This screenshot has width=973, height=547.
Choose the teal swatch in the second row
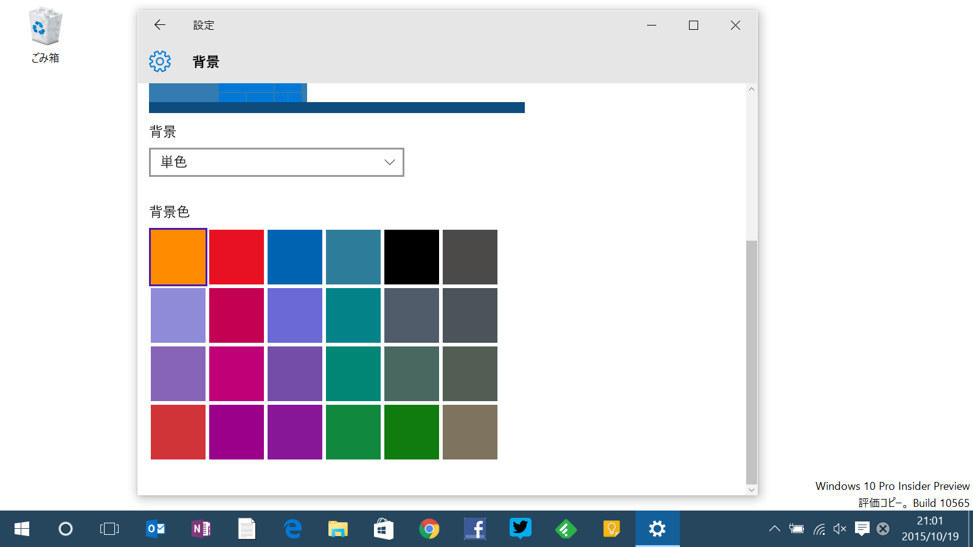click(x=353, y=315)
